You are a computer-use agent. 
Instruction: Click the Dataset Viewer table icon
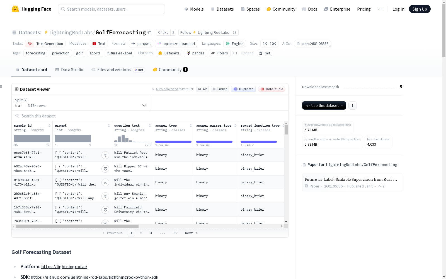(17, 89)
